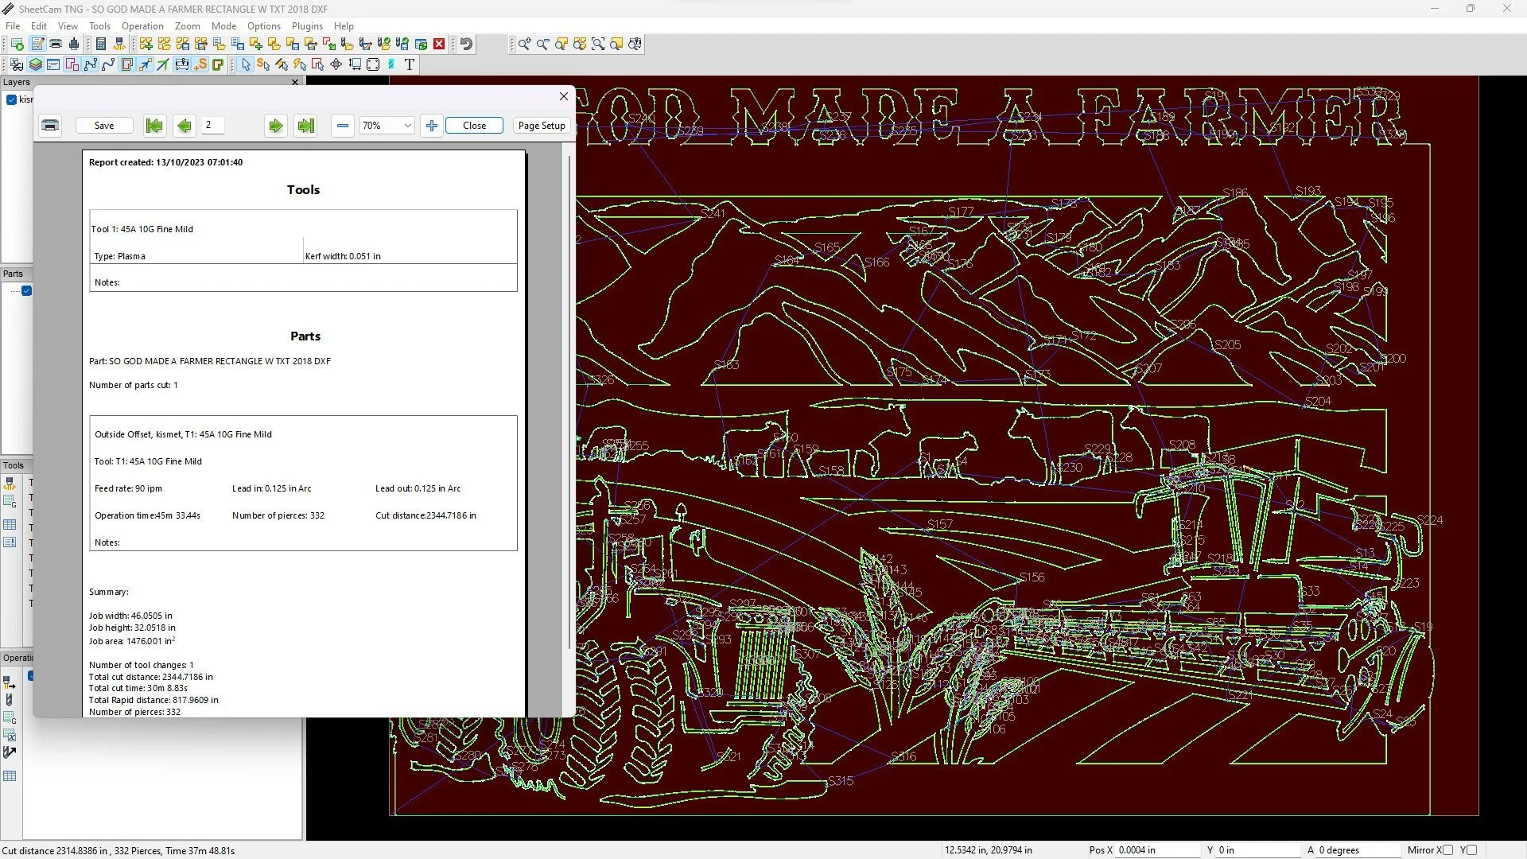Select the Text tool icon
Viewport: 1527px width, 859px height.
pyautogui.click(x=410, y=65)
